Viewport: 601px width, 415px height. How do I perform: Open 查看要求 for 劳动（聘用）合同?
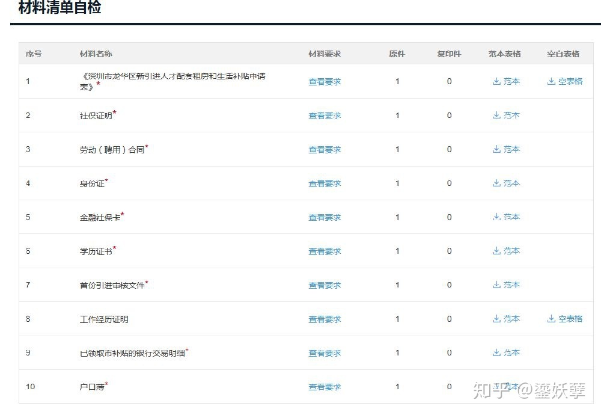[x=325, y=150]
